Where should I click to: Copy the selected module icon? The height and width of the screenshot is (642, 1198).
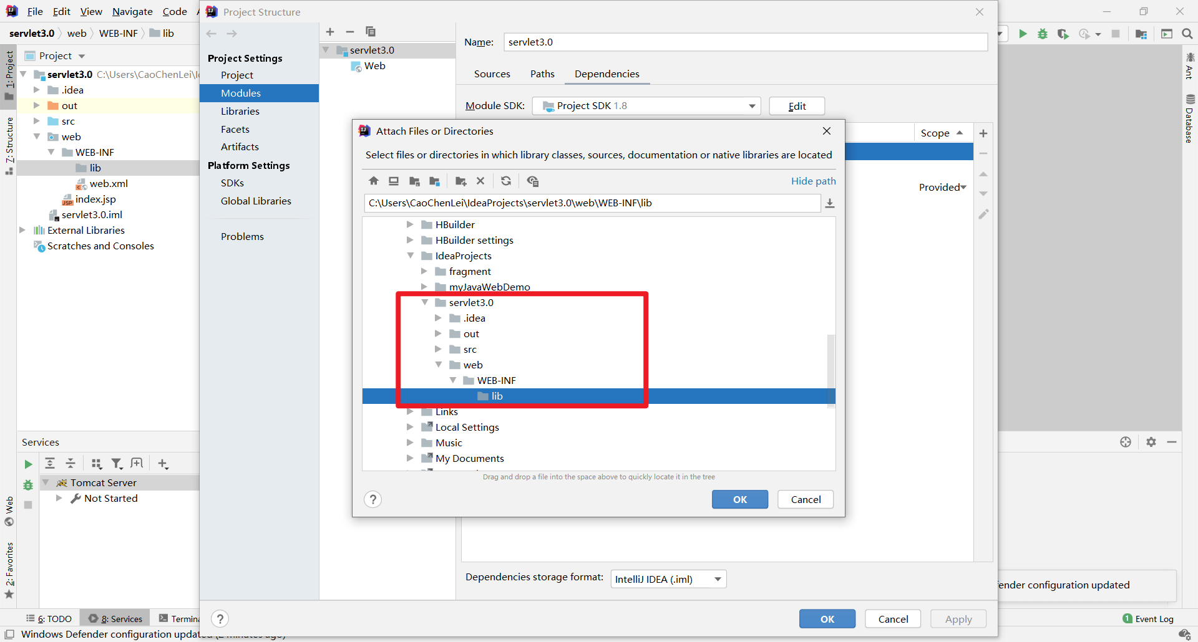click(x=371, y=32)
